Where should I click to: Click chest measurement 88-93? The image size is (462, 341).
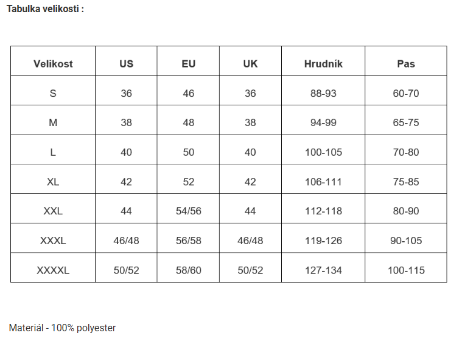(323, 93)
